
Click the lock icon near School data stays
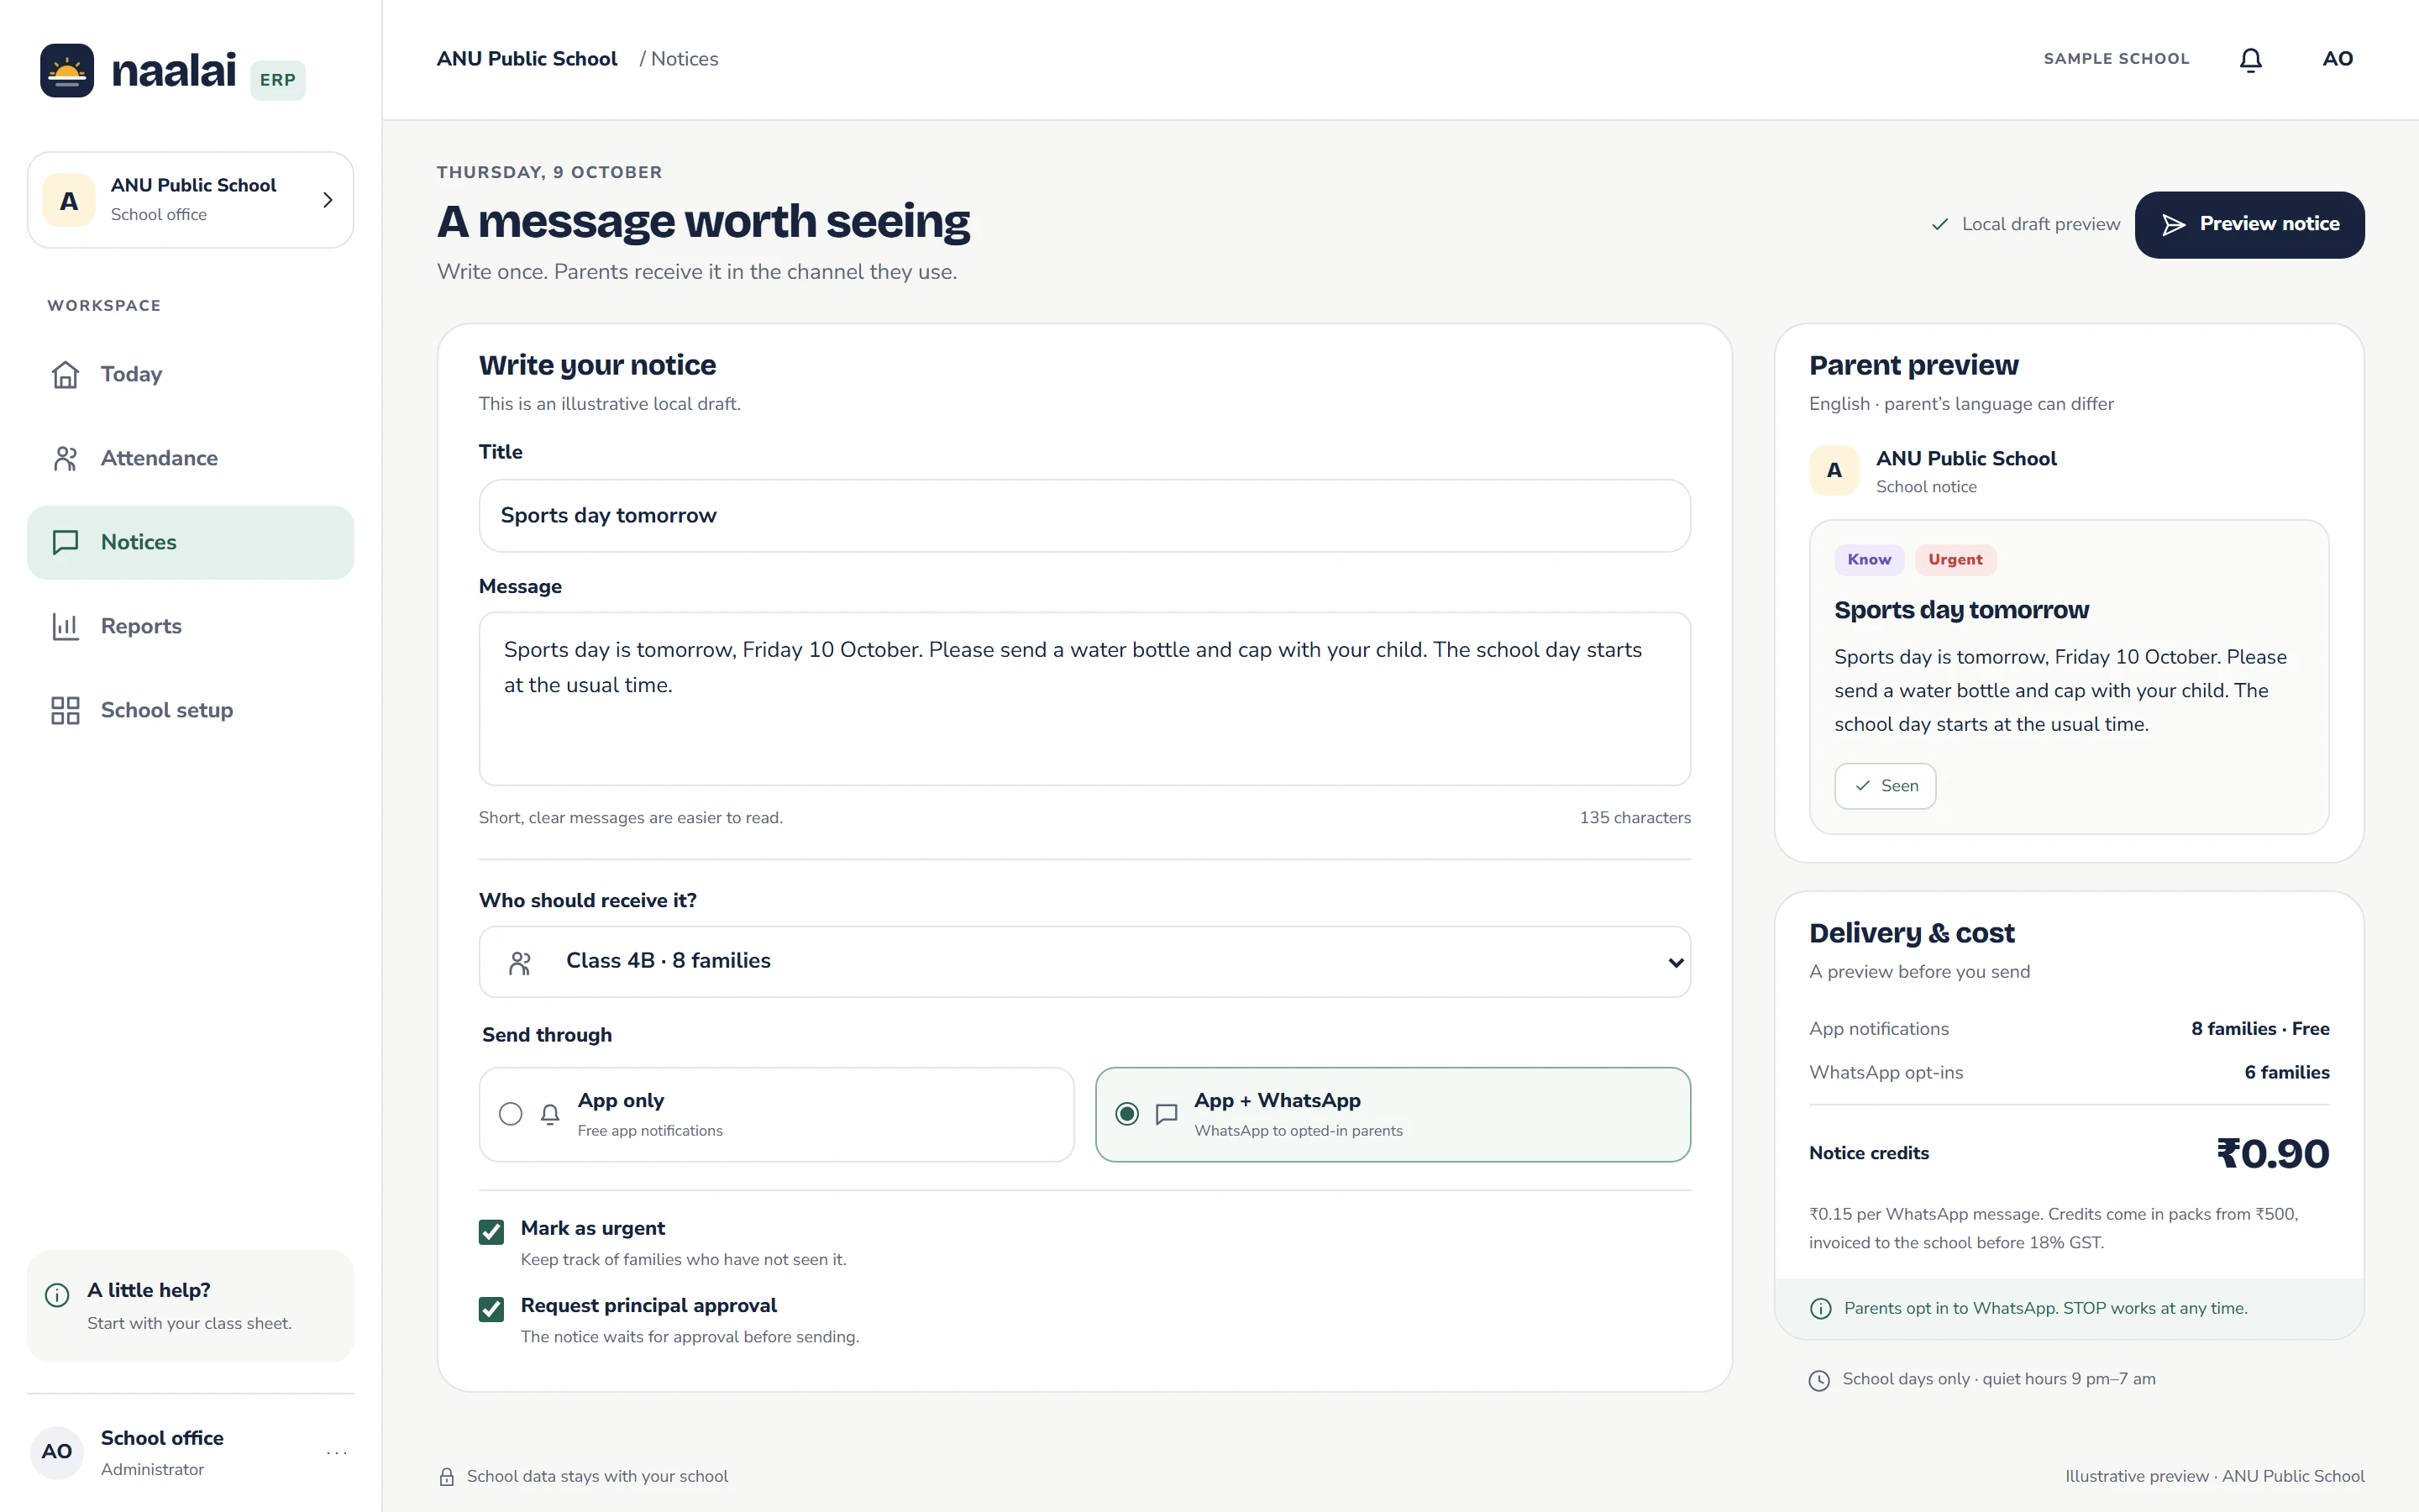pos(447,1477)
